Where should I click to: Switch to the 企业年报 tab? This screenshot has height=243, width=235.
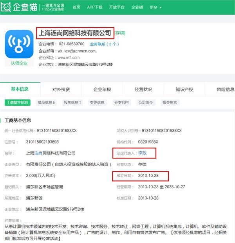pos(102,90)
